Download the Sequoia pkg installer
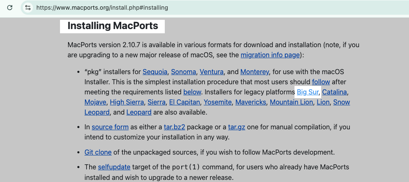 tap(155, 72)
